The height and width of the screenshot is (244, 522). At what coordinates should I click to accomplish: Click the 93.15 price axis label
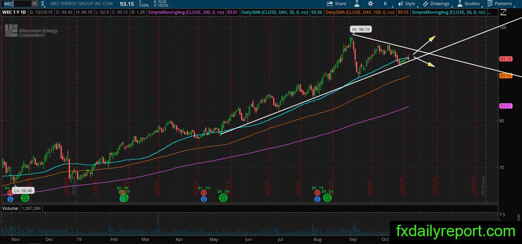(505, 59)
